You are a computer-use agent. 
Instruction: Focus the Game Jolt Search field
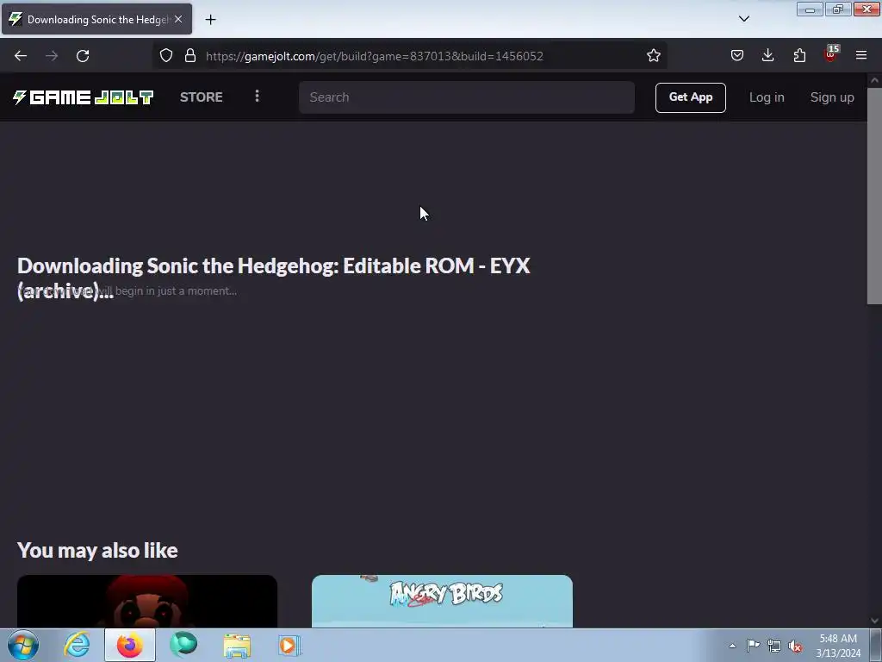[x=466, y=97]
